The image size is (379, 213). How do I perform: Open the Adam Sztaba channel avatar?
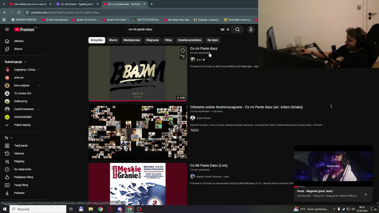(192, 118)
